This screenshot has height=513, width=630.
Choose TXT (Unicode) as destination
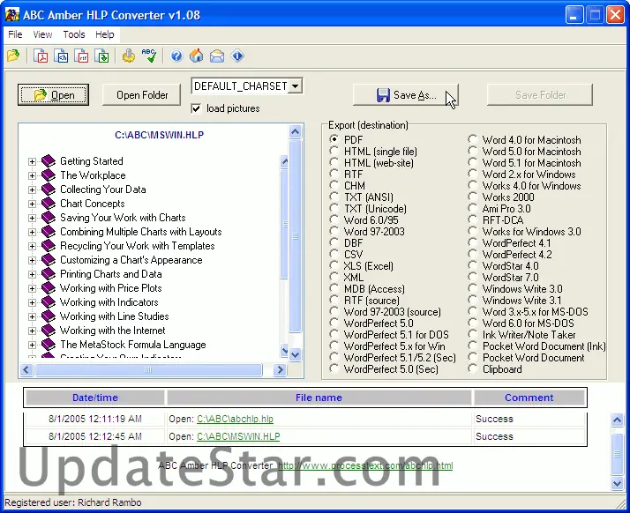(334, 208)
